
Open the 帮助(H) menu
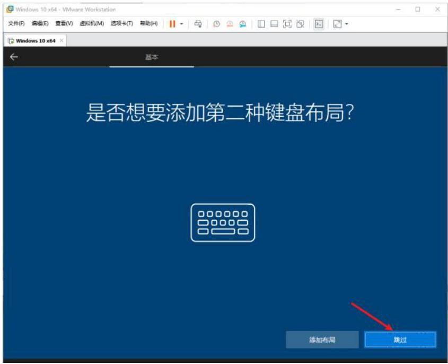tap(148, 24)
